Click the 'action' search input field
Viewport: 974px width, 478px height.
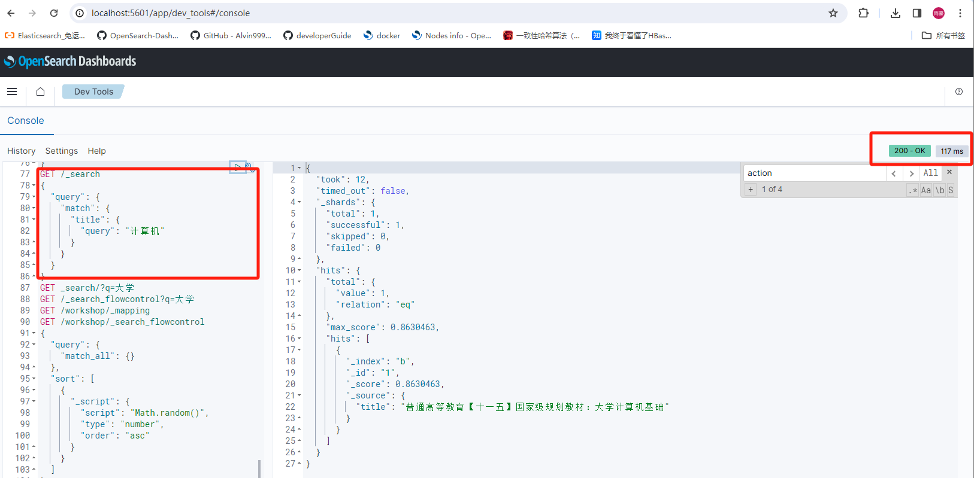(x=815, y=173)
